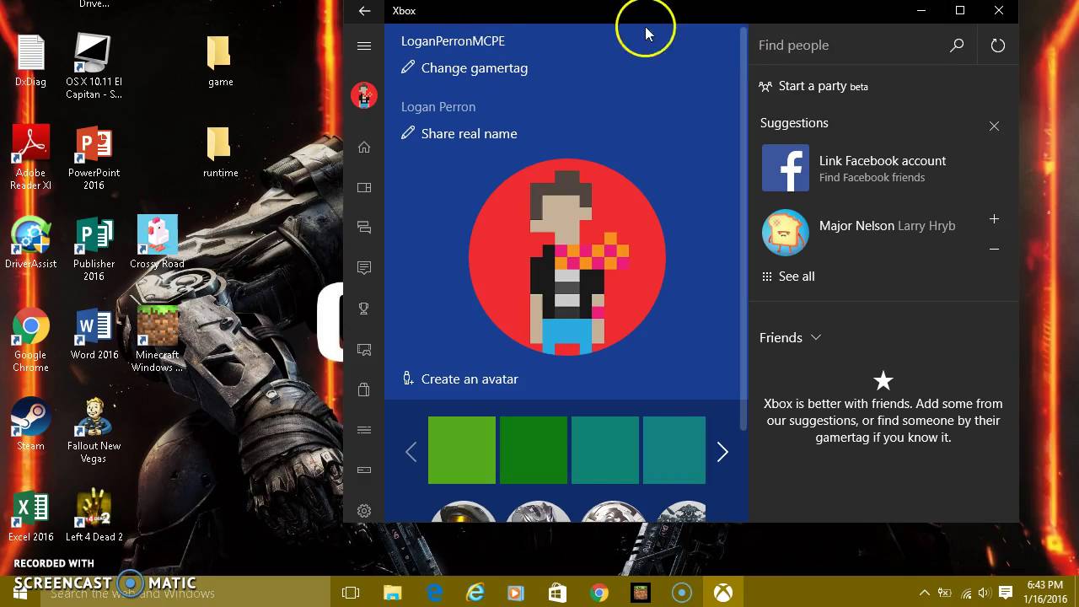
Task: Select the runtime folder on desktop
Action: (220, 153)
